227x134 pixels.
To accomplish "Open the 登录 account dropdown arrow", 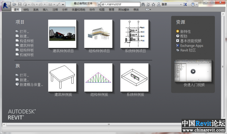I will [x=181, y=5].
